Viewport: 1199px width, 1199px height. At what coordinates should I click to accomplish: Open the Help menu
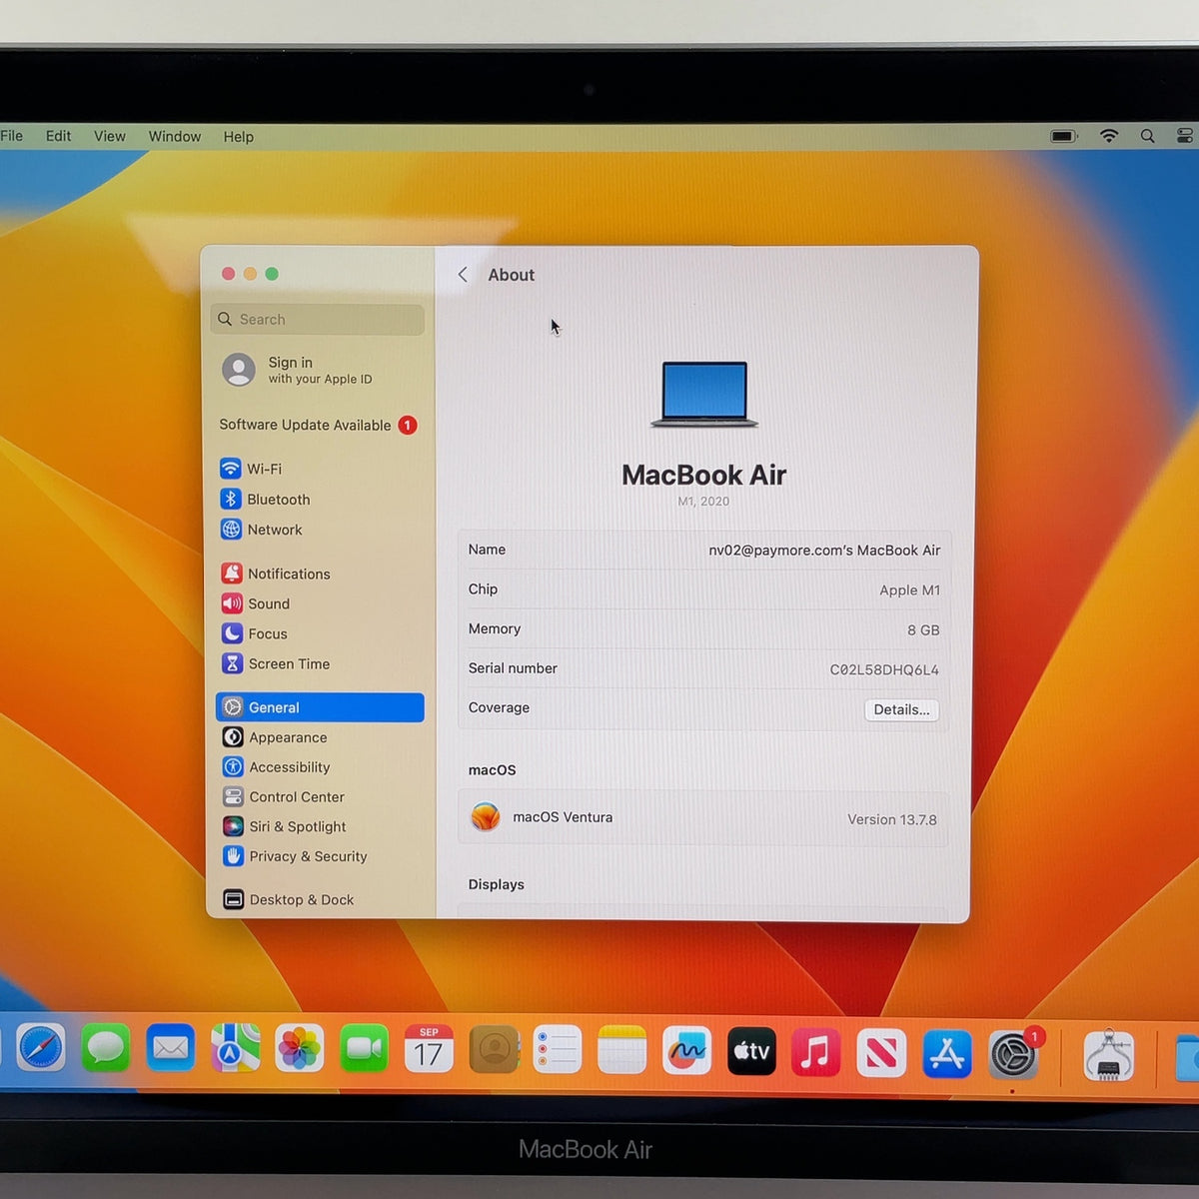238,137
